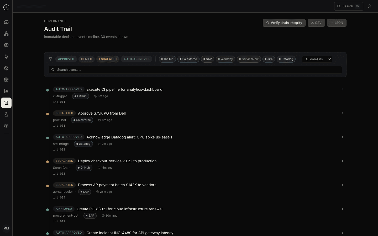The height and width of the screenshot is (236, 378).
Task: Toggle the AUTO-APPROVED status filter
Action: point(136,59)
